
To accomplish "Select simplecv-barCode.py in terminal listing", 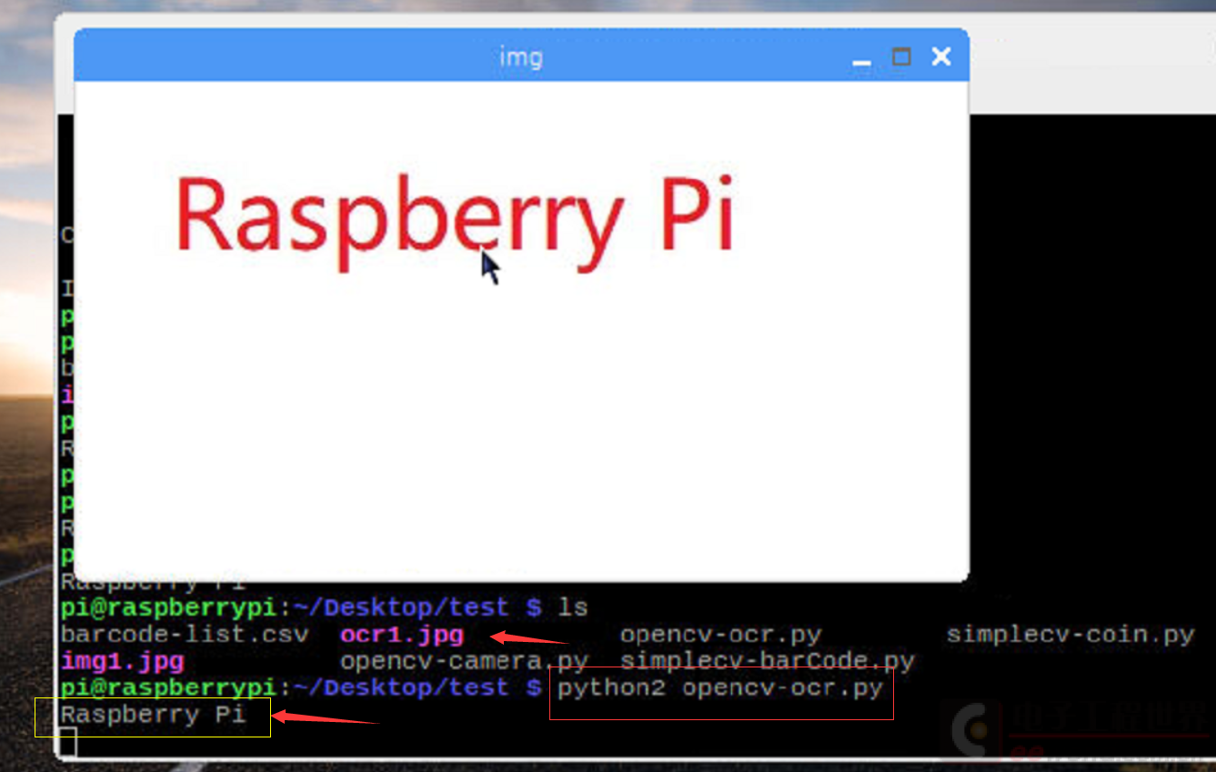I will (768, 660).
